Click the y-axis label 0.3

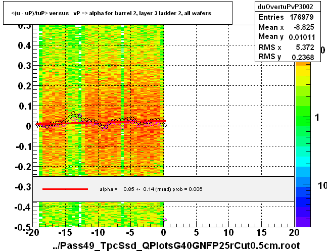click(24, 66)
